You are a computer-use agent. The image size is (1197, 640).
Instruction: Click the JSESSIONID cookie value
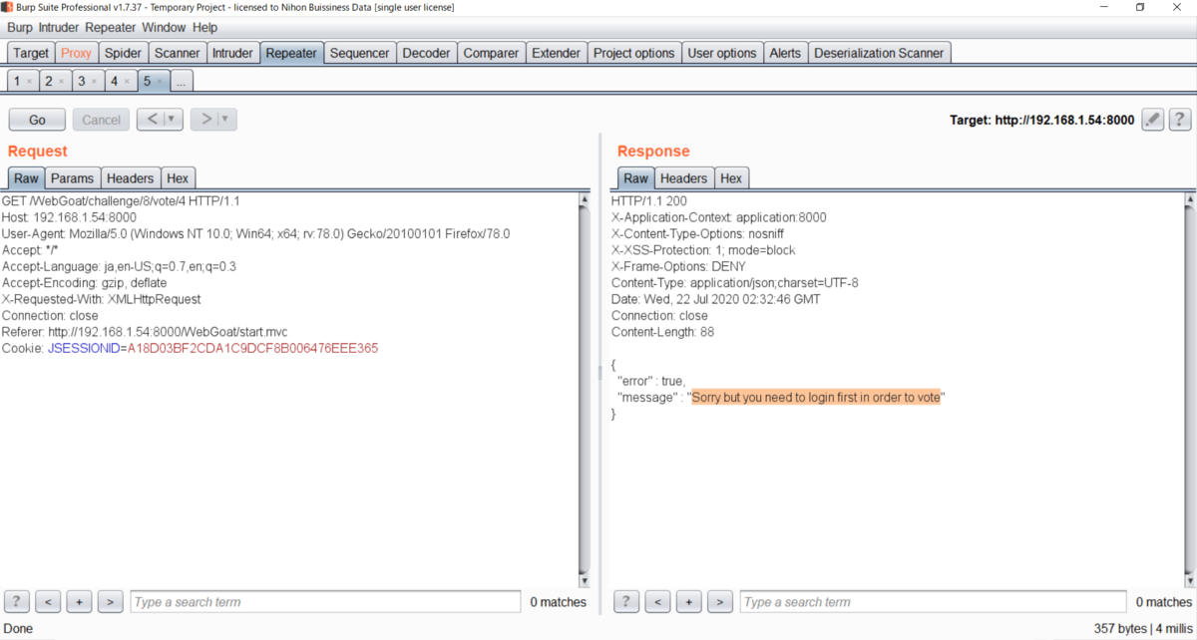pyautogui.click(x=252, y=348)
